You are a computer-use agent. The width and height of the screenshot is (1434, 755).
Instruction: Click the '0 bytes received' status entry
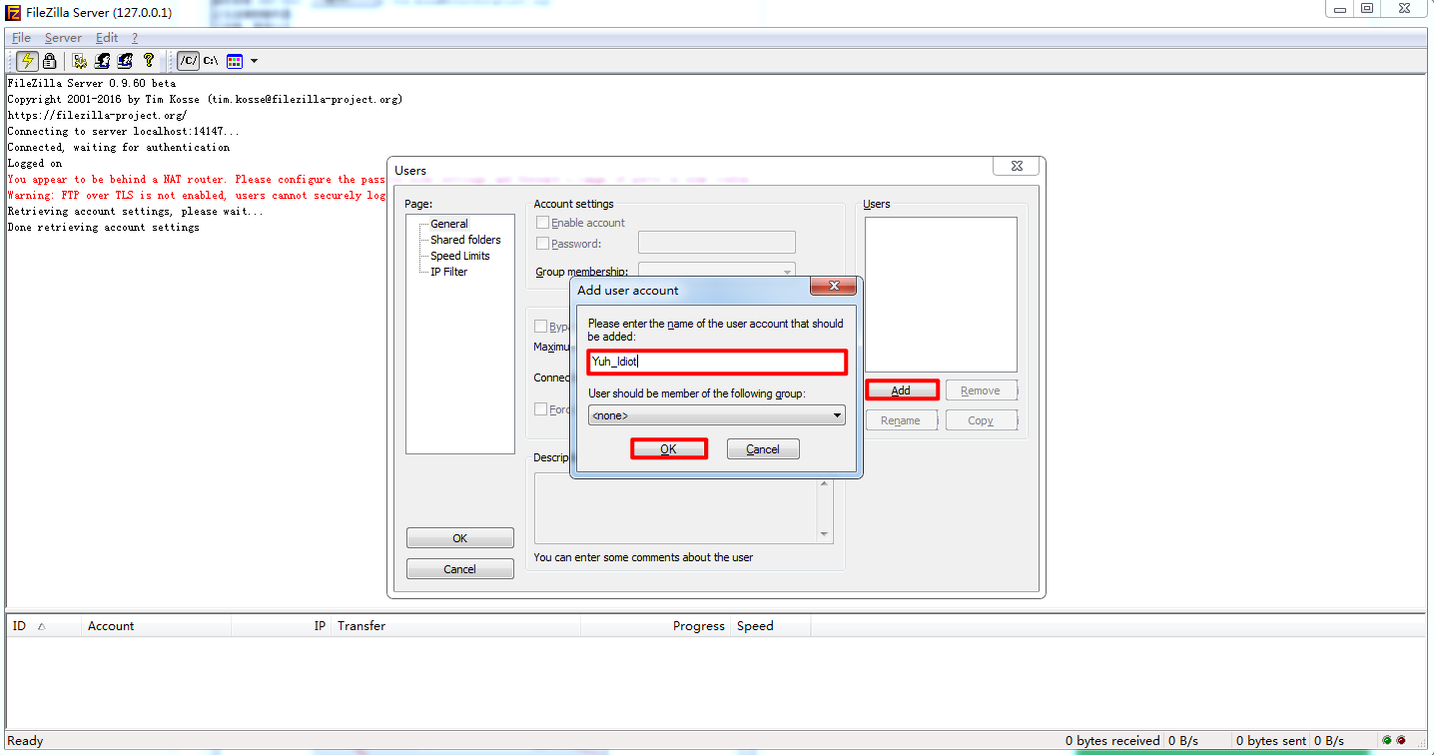pos(1112,741)
